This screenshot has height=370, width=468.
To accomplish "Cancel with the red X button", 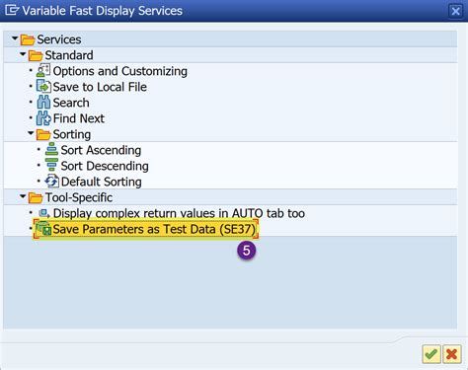I will point(451,354).
